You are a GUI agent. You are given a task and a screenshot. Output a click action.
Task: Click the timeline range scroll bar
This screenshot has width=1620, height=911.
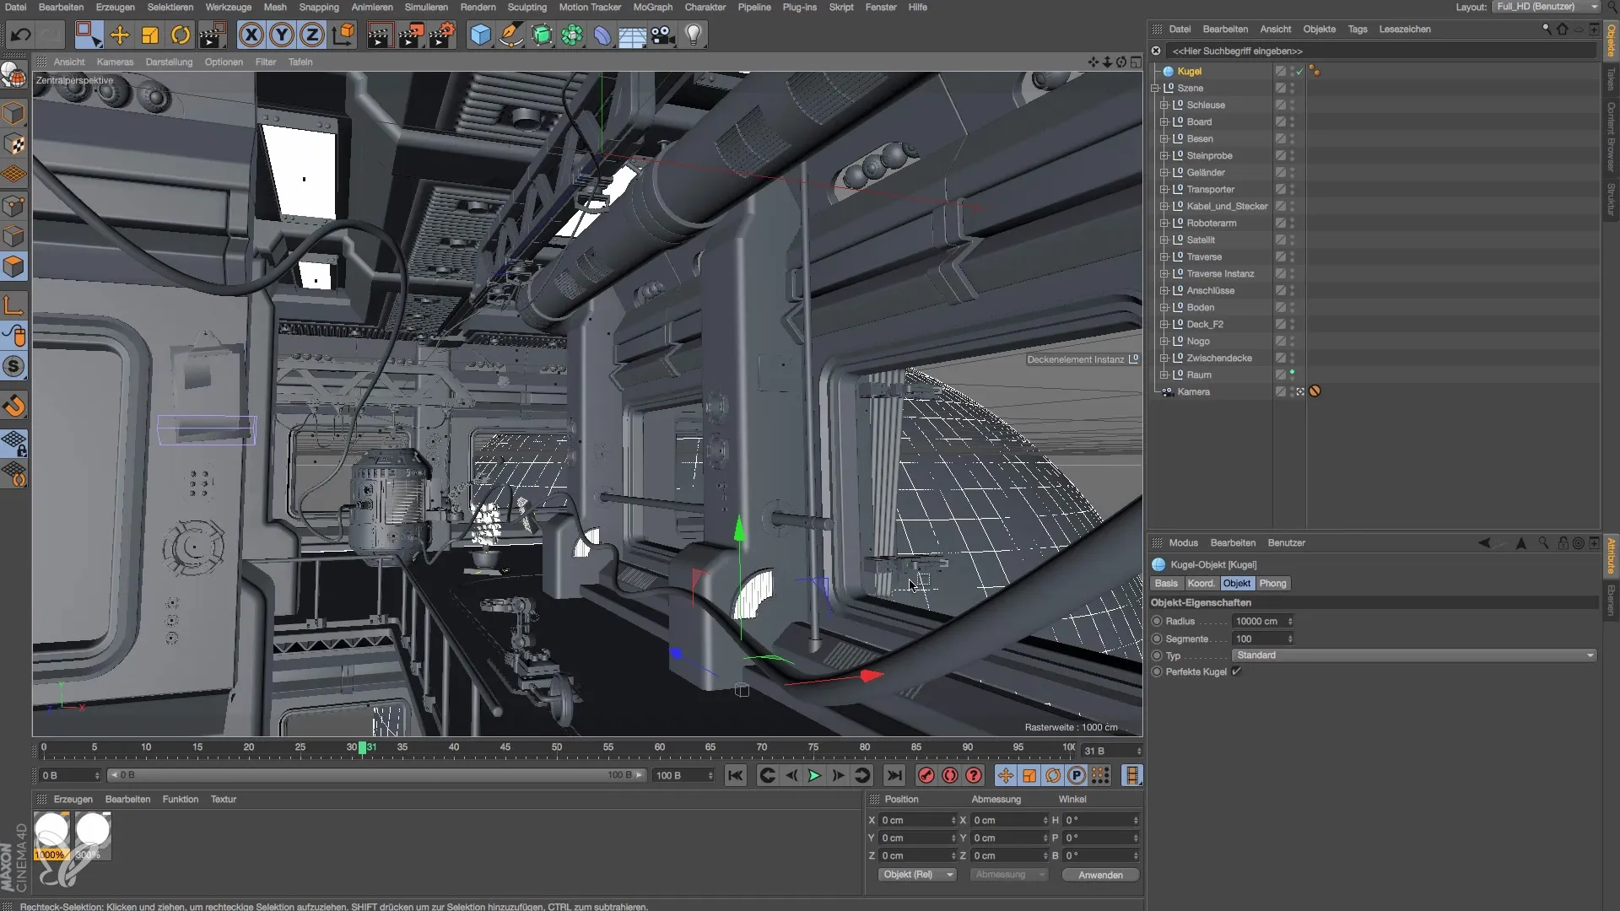(x=377, y=775)
